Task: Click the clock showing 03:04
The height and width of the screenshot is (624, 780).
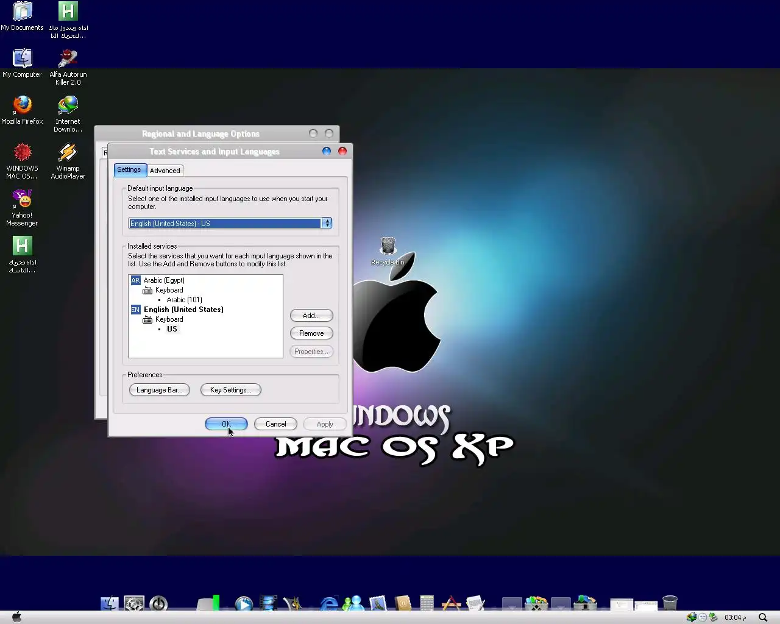Action: coord(735,617)
